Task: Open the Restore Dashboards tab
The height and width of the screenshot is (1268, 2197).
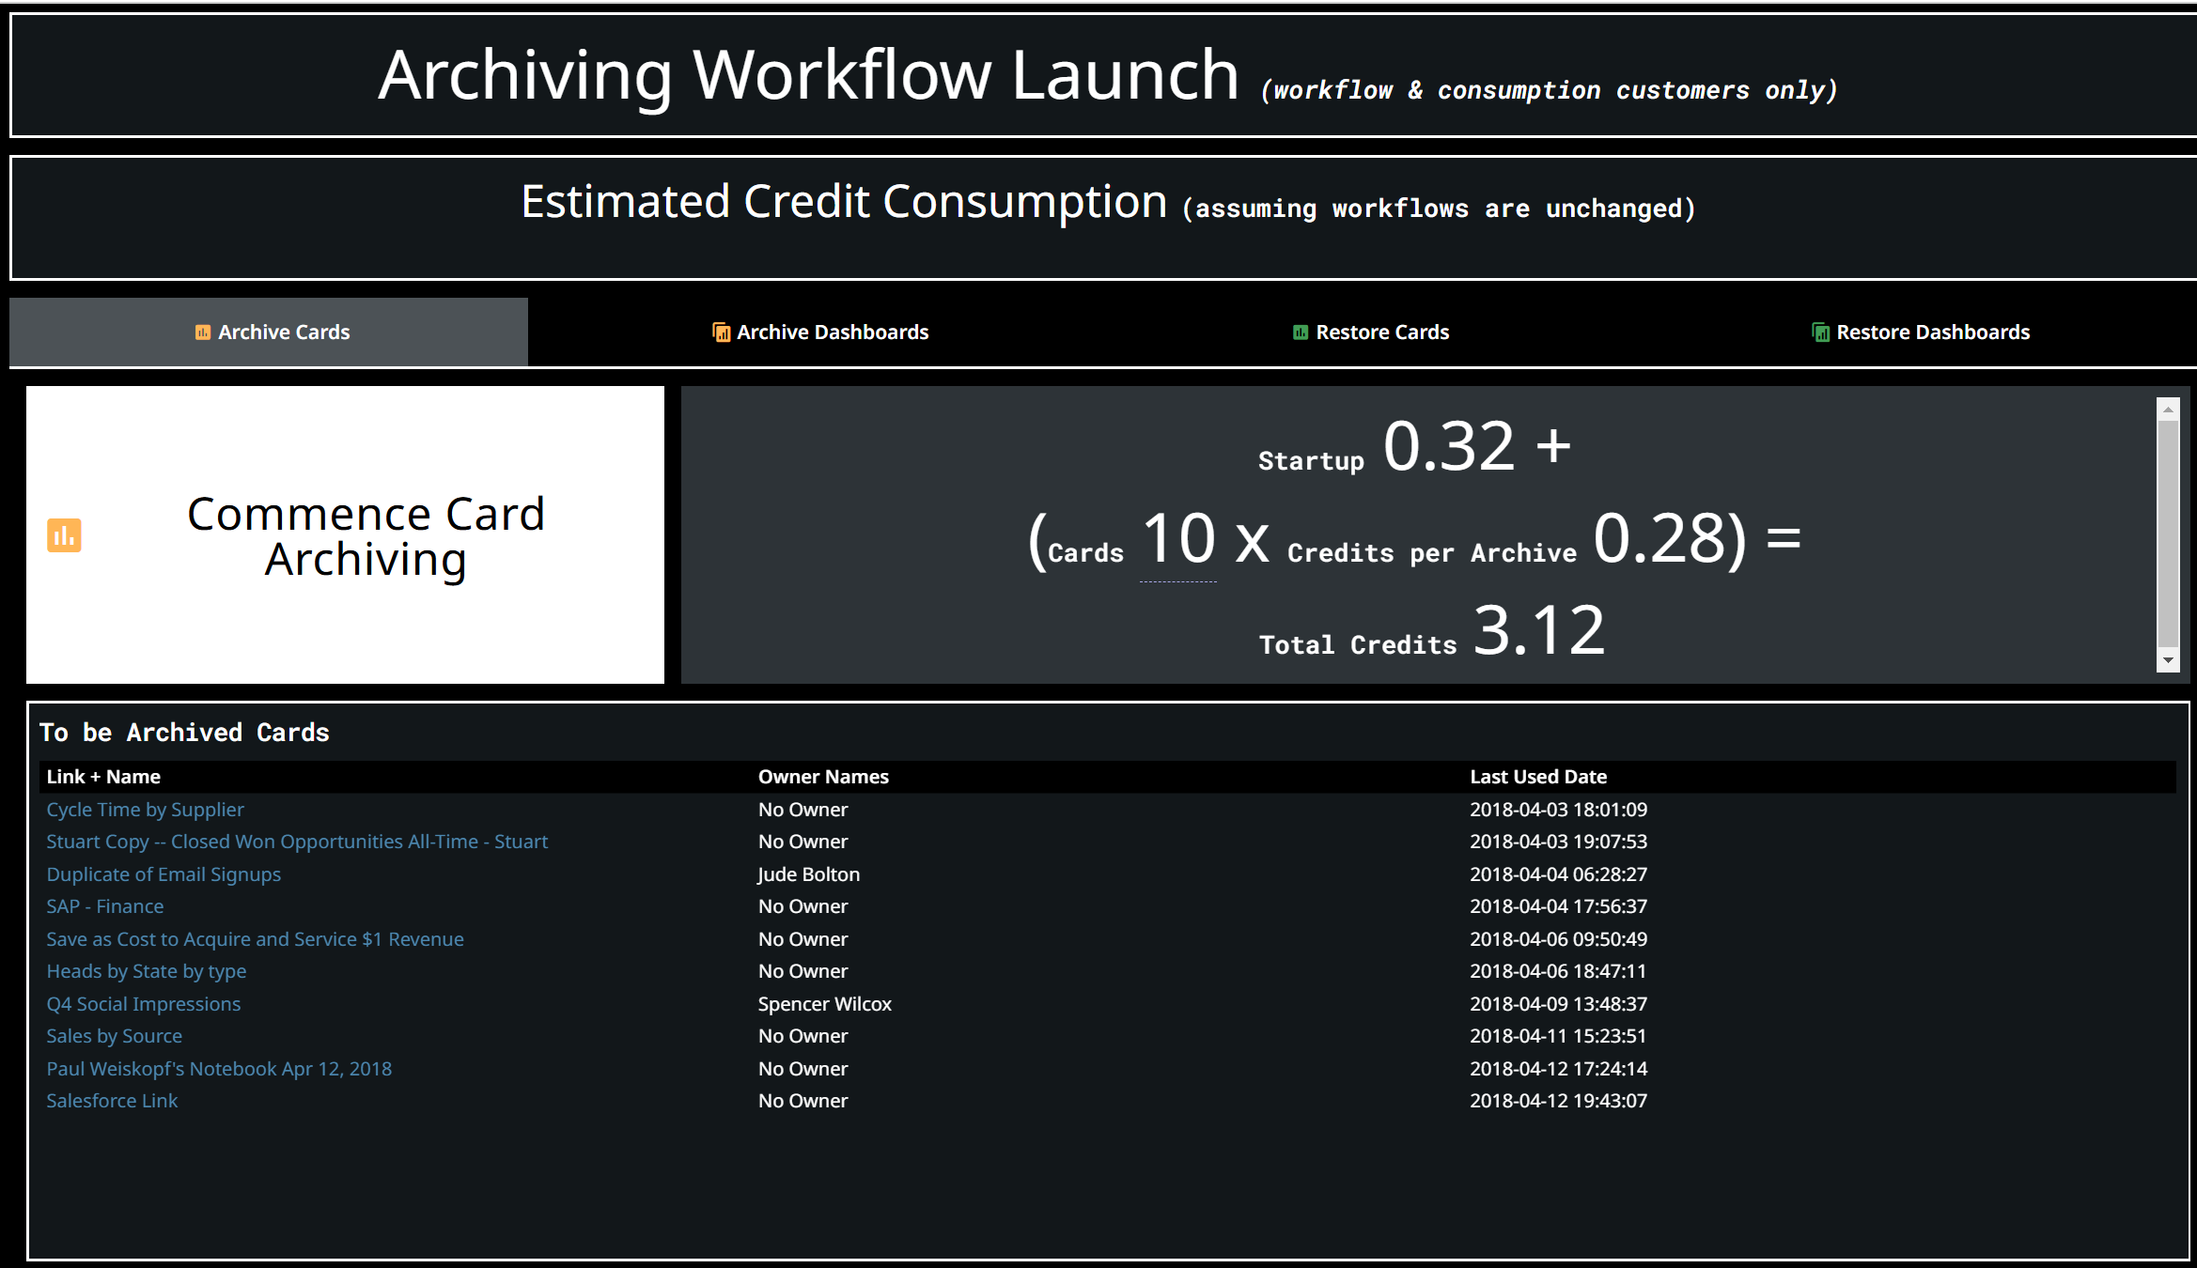Action: tap(1921, 332)
